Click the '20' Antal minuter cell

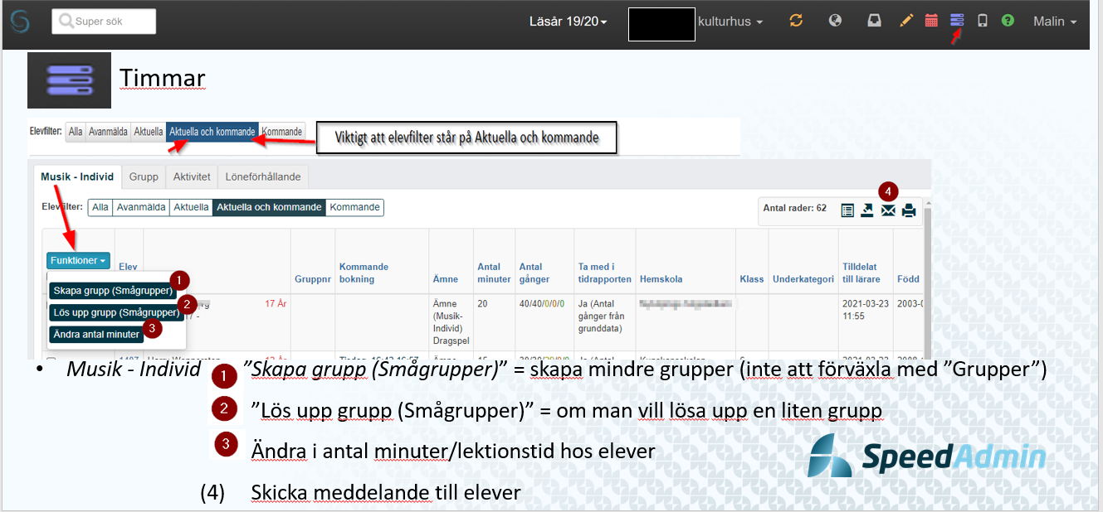tap(482, 304)
